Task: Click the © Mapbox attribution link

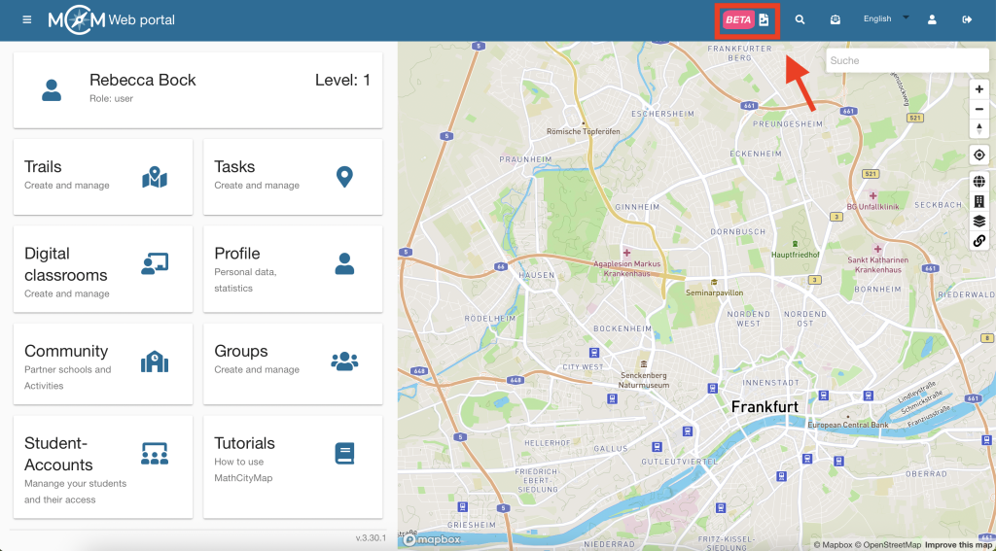Action: (833, 544)
